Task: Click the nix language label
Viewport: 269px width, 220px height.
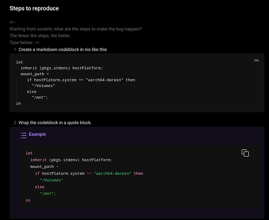Action: click(x=256, y=60)
